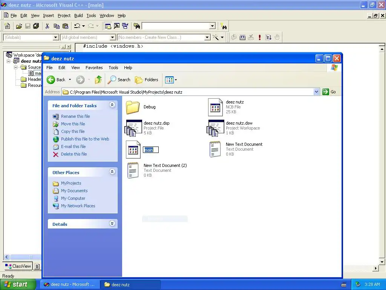Screen dimensions: 386x290
Task: Click the WizardBar wand action icon
Action: [216, 37]
